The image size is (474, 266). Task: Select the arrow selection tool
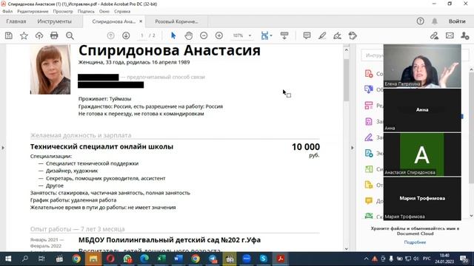point(173,35)
